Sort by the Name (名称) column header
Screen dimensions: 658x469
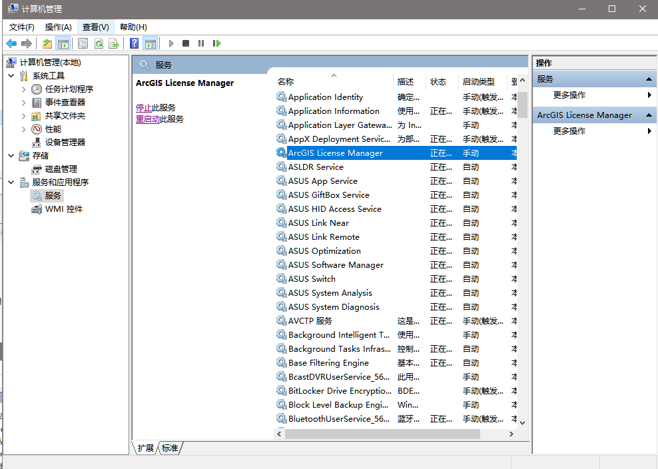click(334, 82)
